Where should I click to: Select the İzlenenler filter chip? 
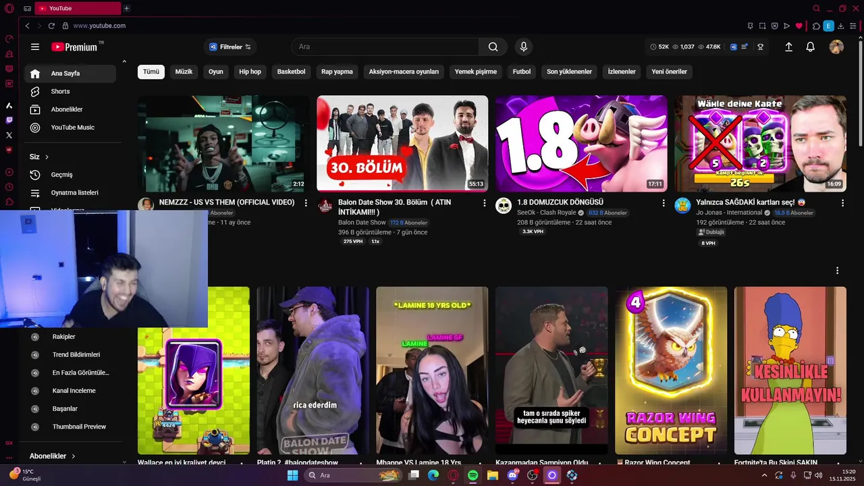pos(622,72)
